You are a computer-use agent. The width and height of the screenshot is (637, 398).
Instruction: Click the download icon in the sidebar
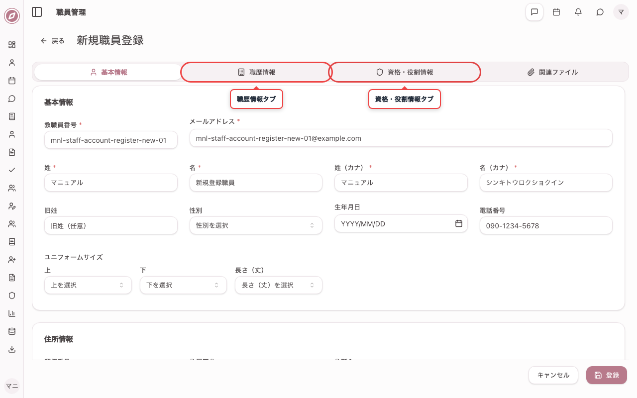pos(12,349)
